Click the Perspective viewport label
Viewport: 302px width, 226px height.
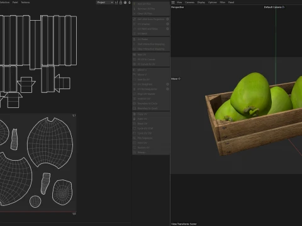pyautogui.click(x=177, y=7)
